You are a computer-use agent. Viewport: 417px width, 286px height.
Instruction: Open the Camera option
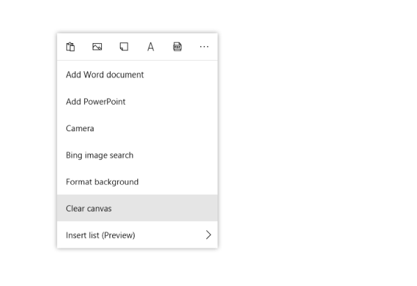point(137,128)
